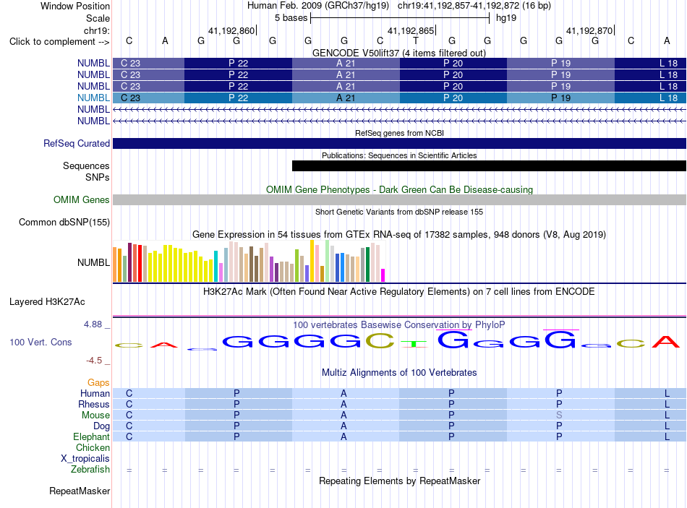Click 'P 22' in light-blue NUMBL row

[x=239, y=98]
